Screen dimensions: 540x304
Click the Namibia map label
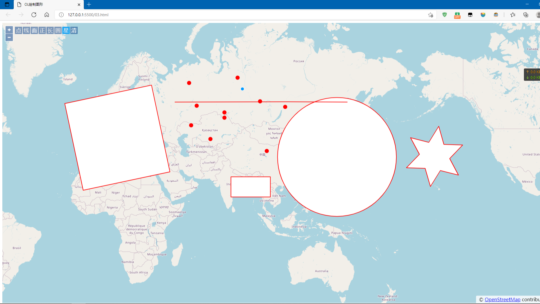(128, 262)
